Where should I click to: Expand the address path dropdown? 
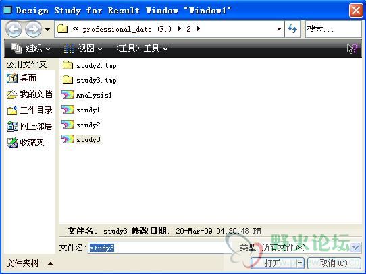pyautogui.click(x=279, y=29)
